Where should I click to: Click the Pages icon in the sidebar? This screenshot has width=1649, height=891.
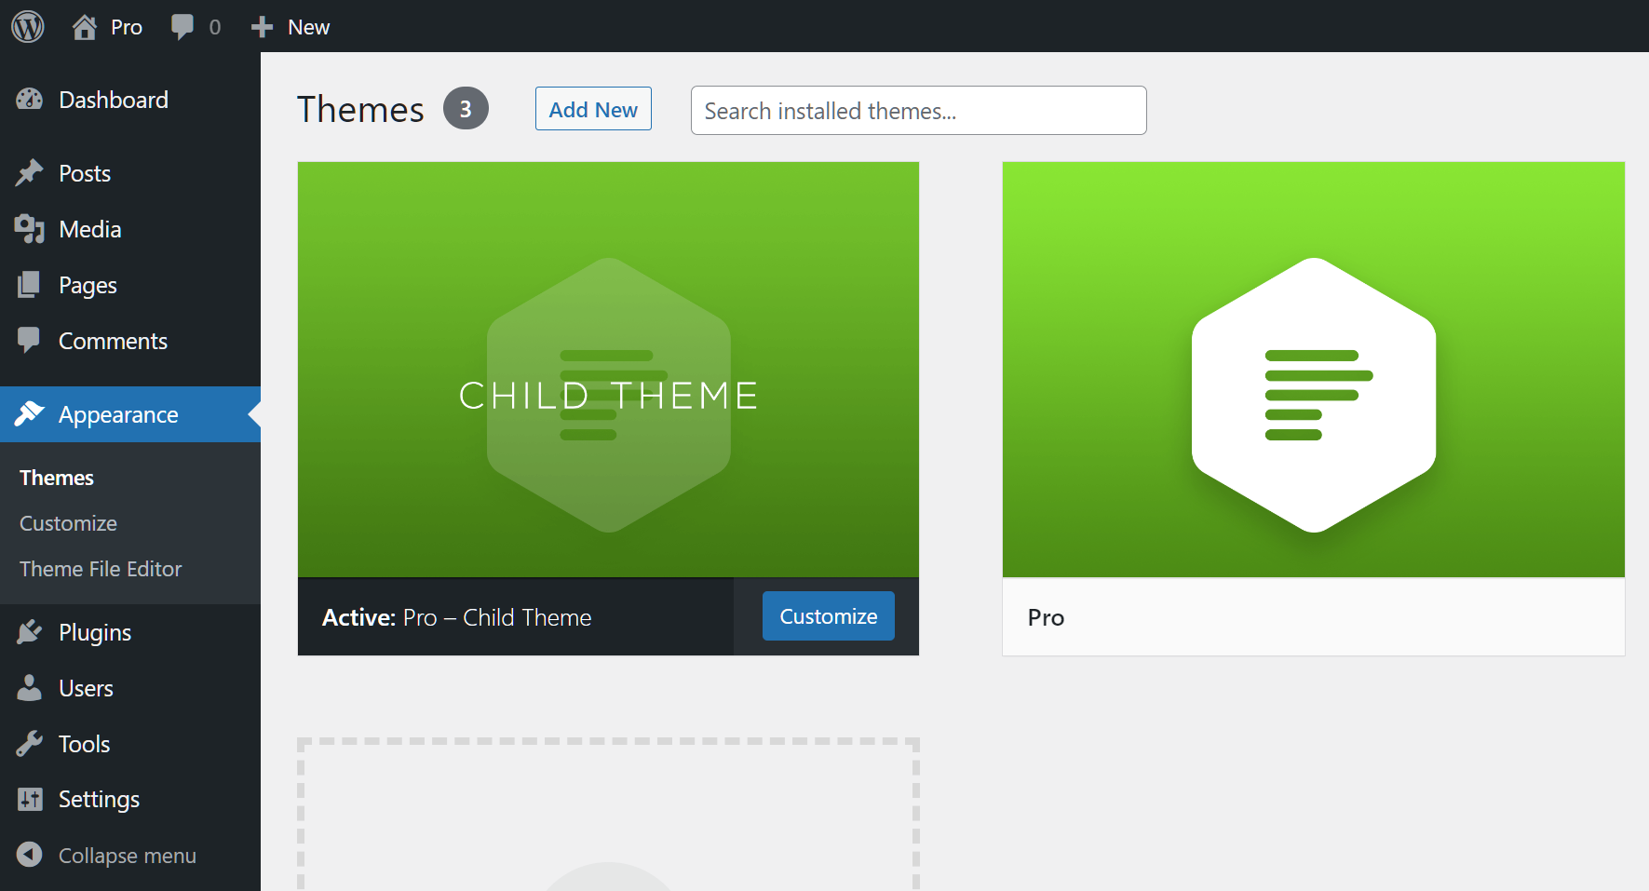[x=31, y=284]
